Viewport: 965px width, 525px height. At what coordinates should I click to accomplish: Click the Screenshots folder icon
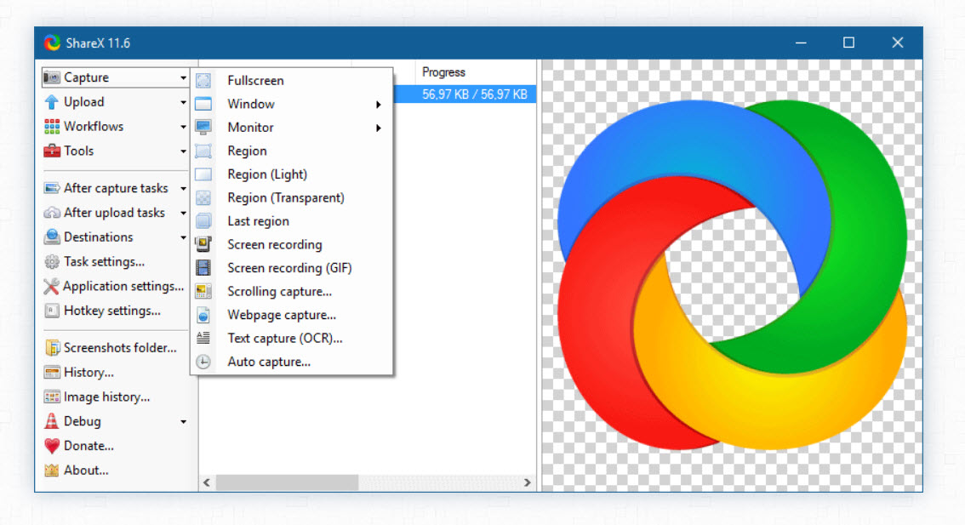[x=52, y=348]
